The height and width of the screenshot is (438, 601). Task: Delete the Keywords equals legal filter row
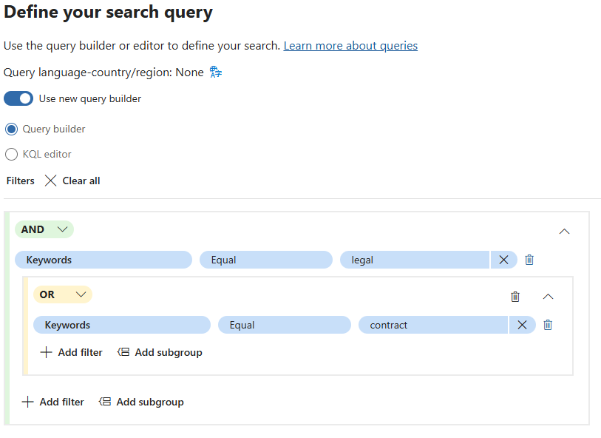point(529,260)
